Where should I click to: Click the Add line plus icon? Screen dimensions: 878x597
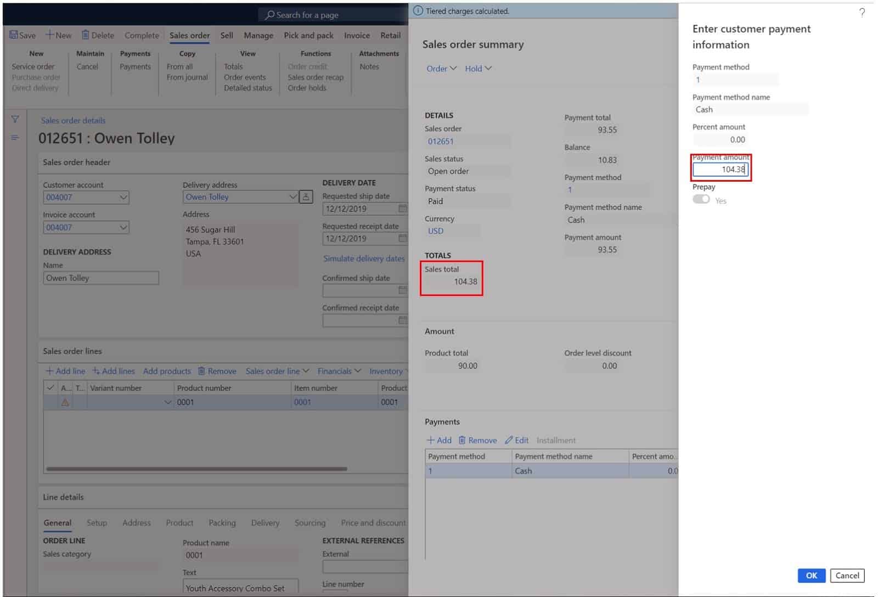49,371
